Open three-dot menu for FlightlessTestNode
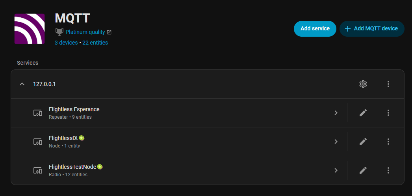412x196 pixels. pyautogui.click(x=388, y=170)
